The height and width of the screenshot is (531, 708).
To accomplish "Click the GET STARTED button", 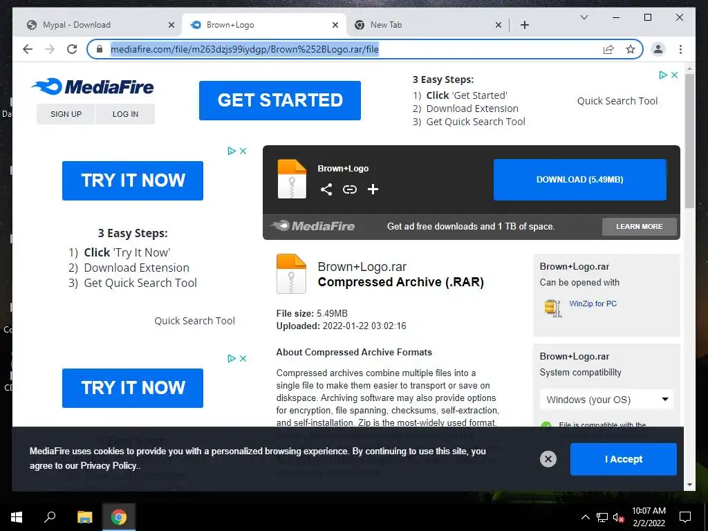I will [x=280, y=100].
